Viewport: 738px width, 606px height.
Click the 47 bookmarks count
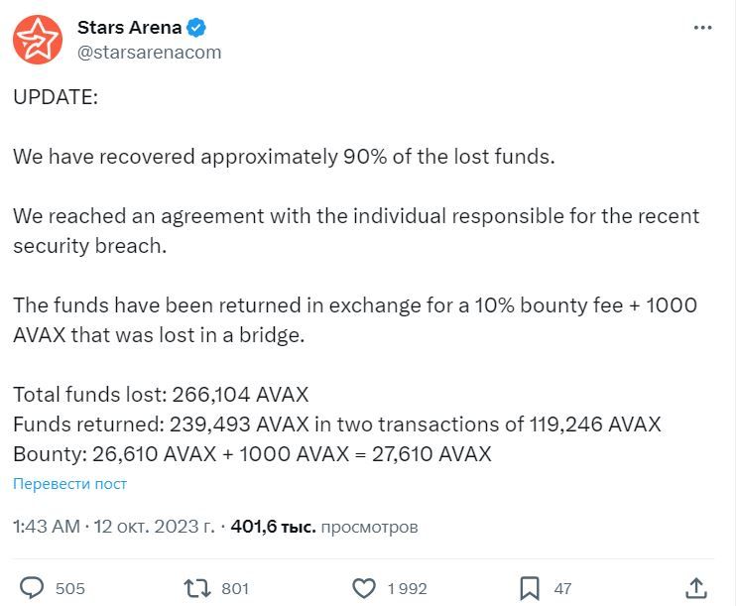click(x=562, y=588)
